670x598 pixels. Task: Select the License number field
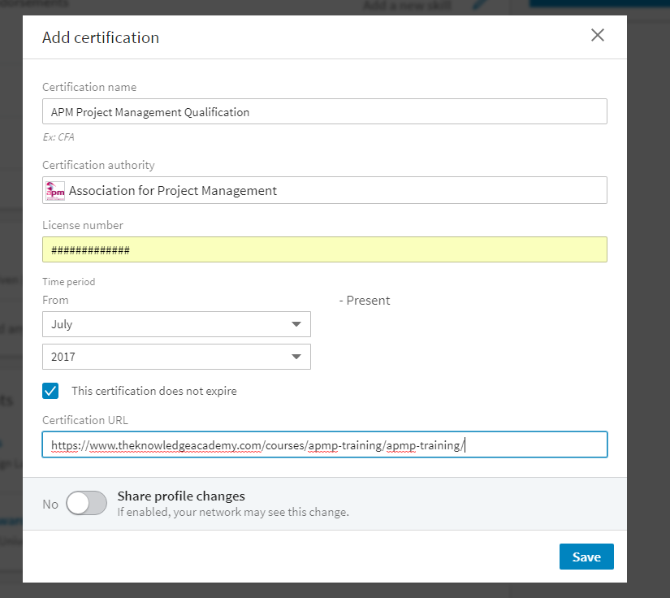325,249
